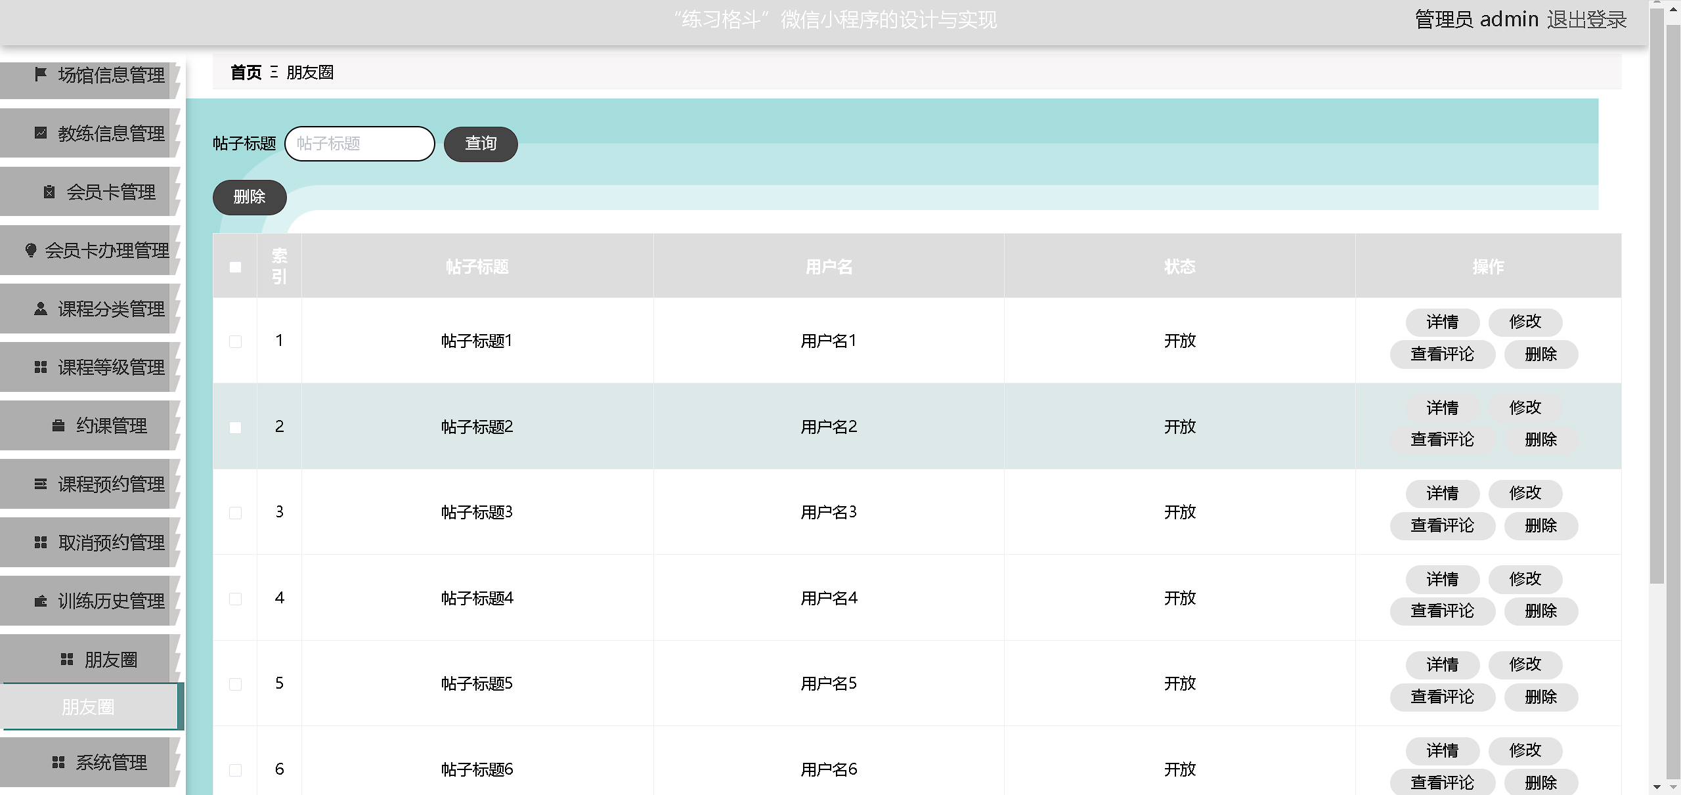Click the 查询 search button
The height and width of the screenshot is (795, 1681).
(x=481, y=144)
